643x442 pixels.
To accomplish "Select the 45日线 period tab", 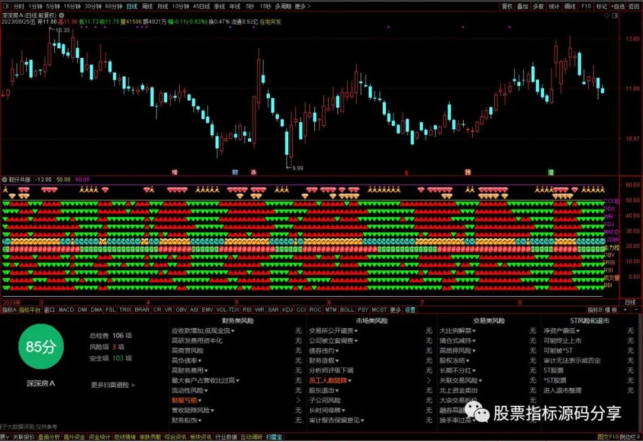I will (x=201, y=7).
